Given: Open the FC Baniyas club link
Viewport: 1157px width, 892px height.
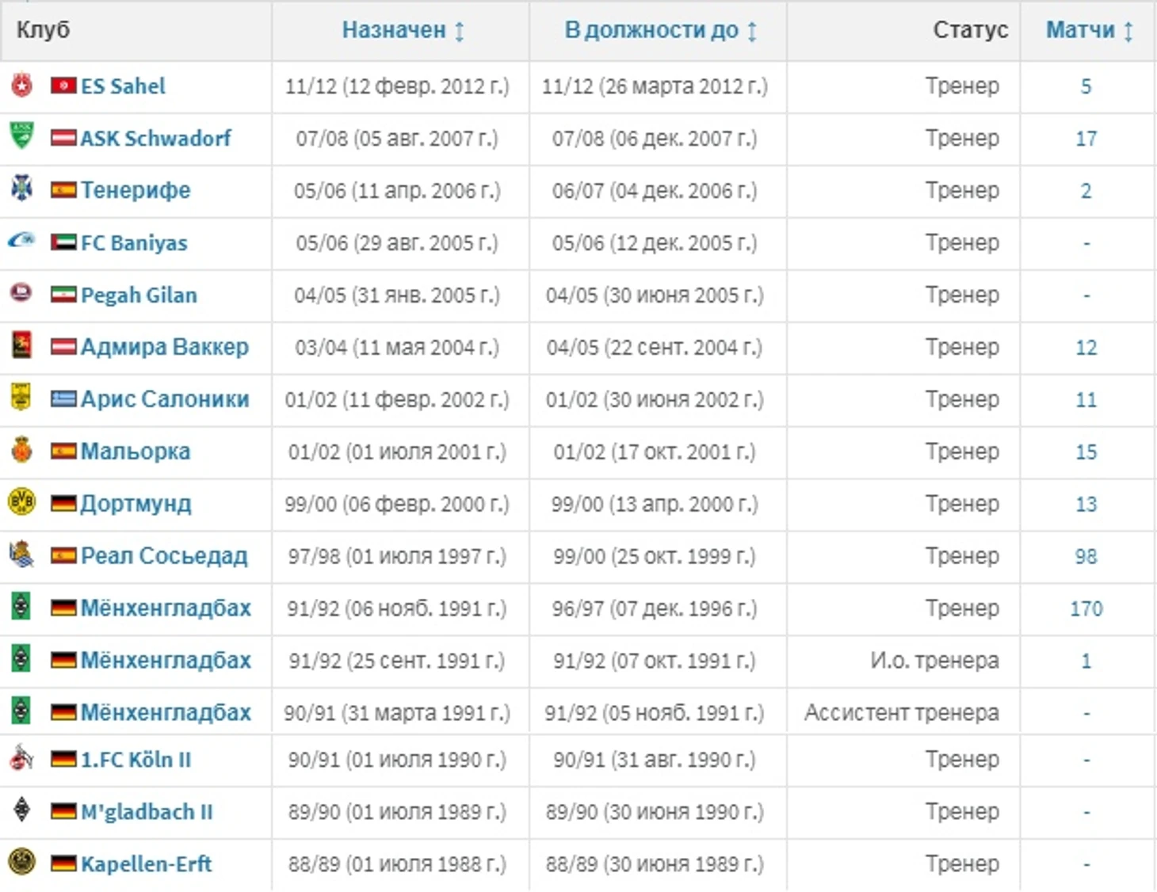Looking at the screenshot, I should tap(134, 242).
